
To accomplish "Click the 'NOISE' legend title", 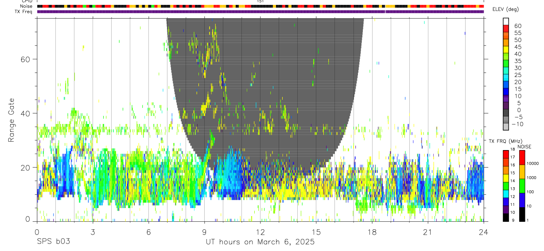I will pos(525,147).
